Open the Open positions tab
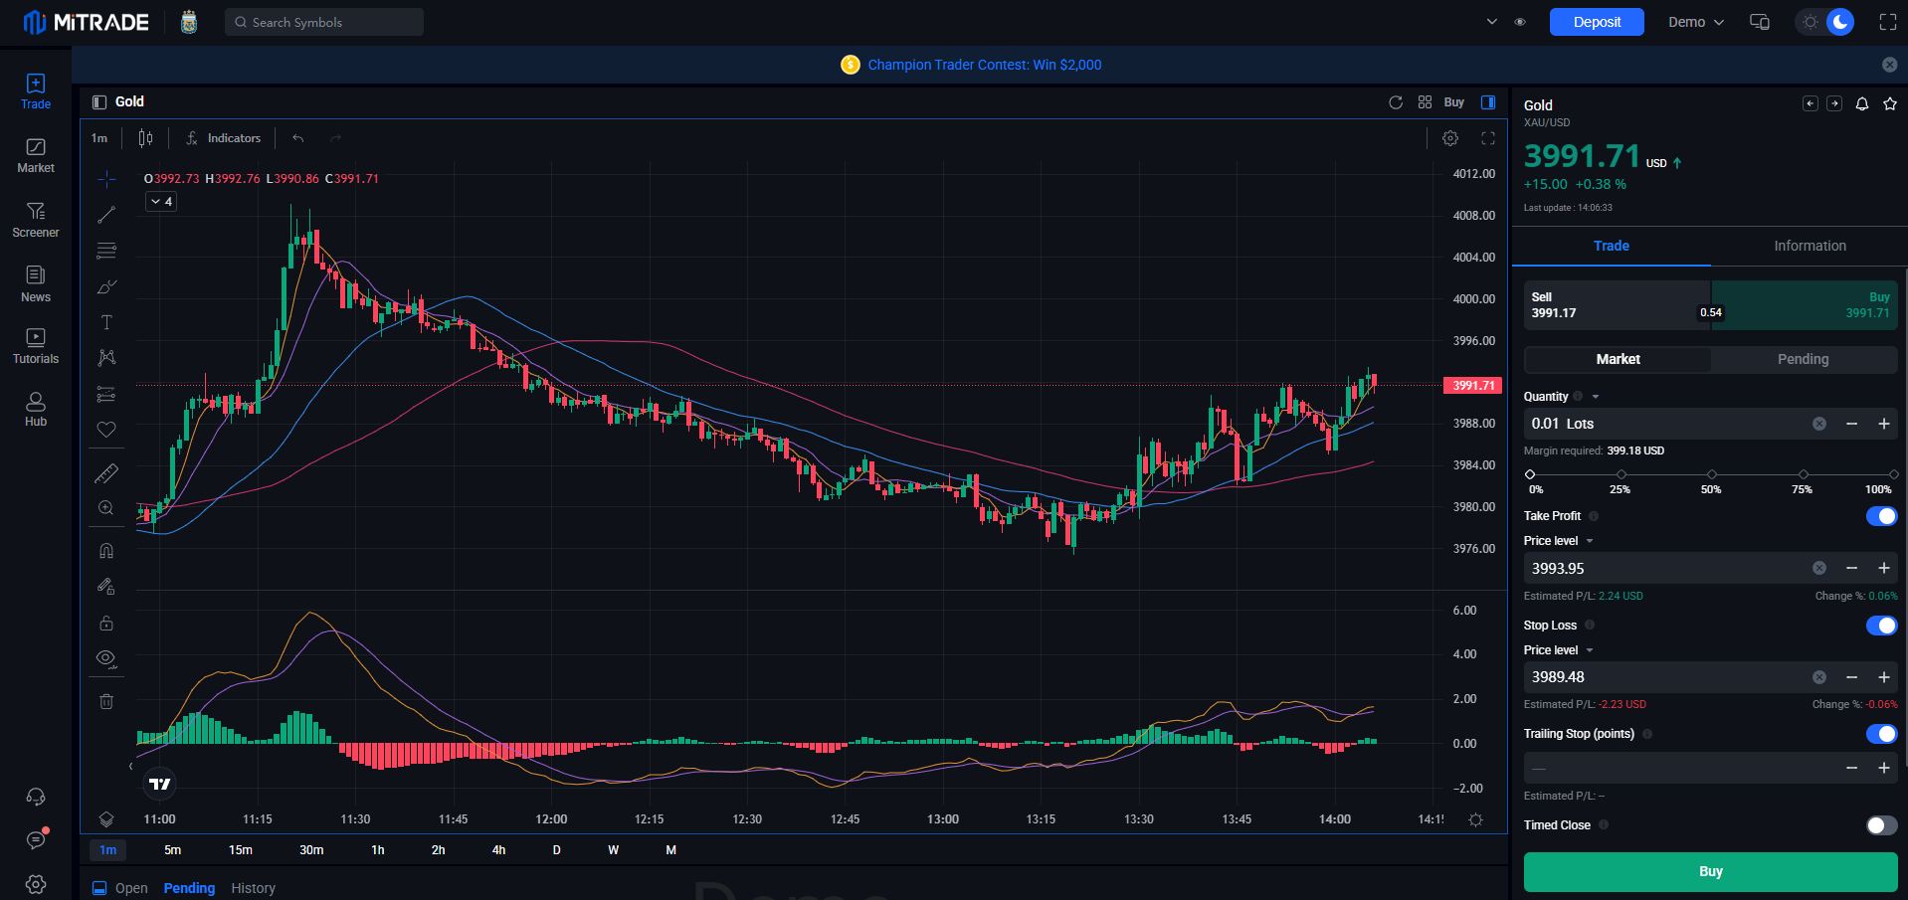 click(130, 888)
